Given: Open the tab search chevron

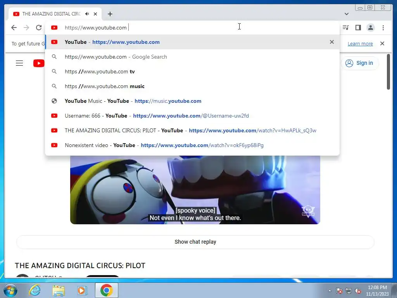Looking at the screenshot, I should click(x=347, y=14).
